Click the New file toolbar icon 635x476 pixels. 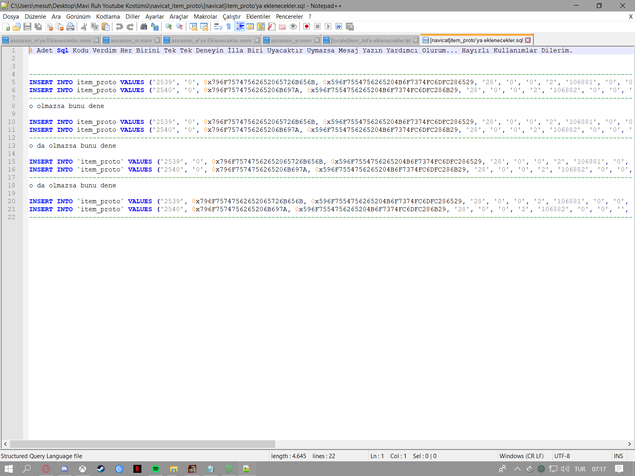tap(6, 27)
